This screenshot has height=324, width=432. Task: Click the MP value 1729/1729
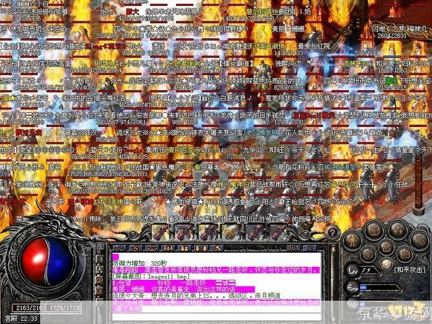click(x=65, y=307)
